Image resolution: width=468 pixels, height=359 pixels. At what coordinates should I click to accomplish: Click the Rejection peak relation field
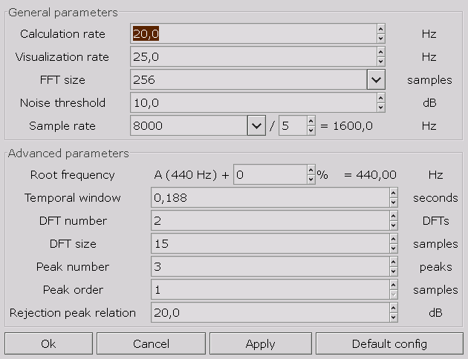[x=270, y=312]
